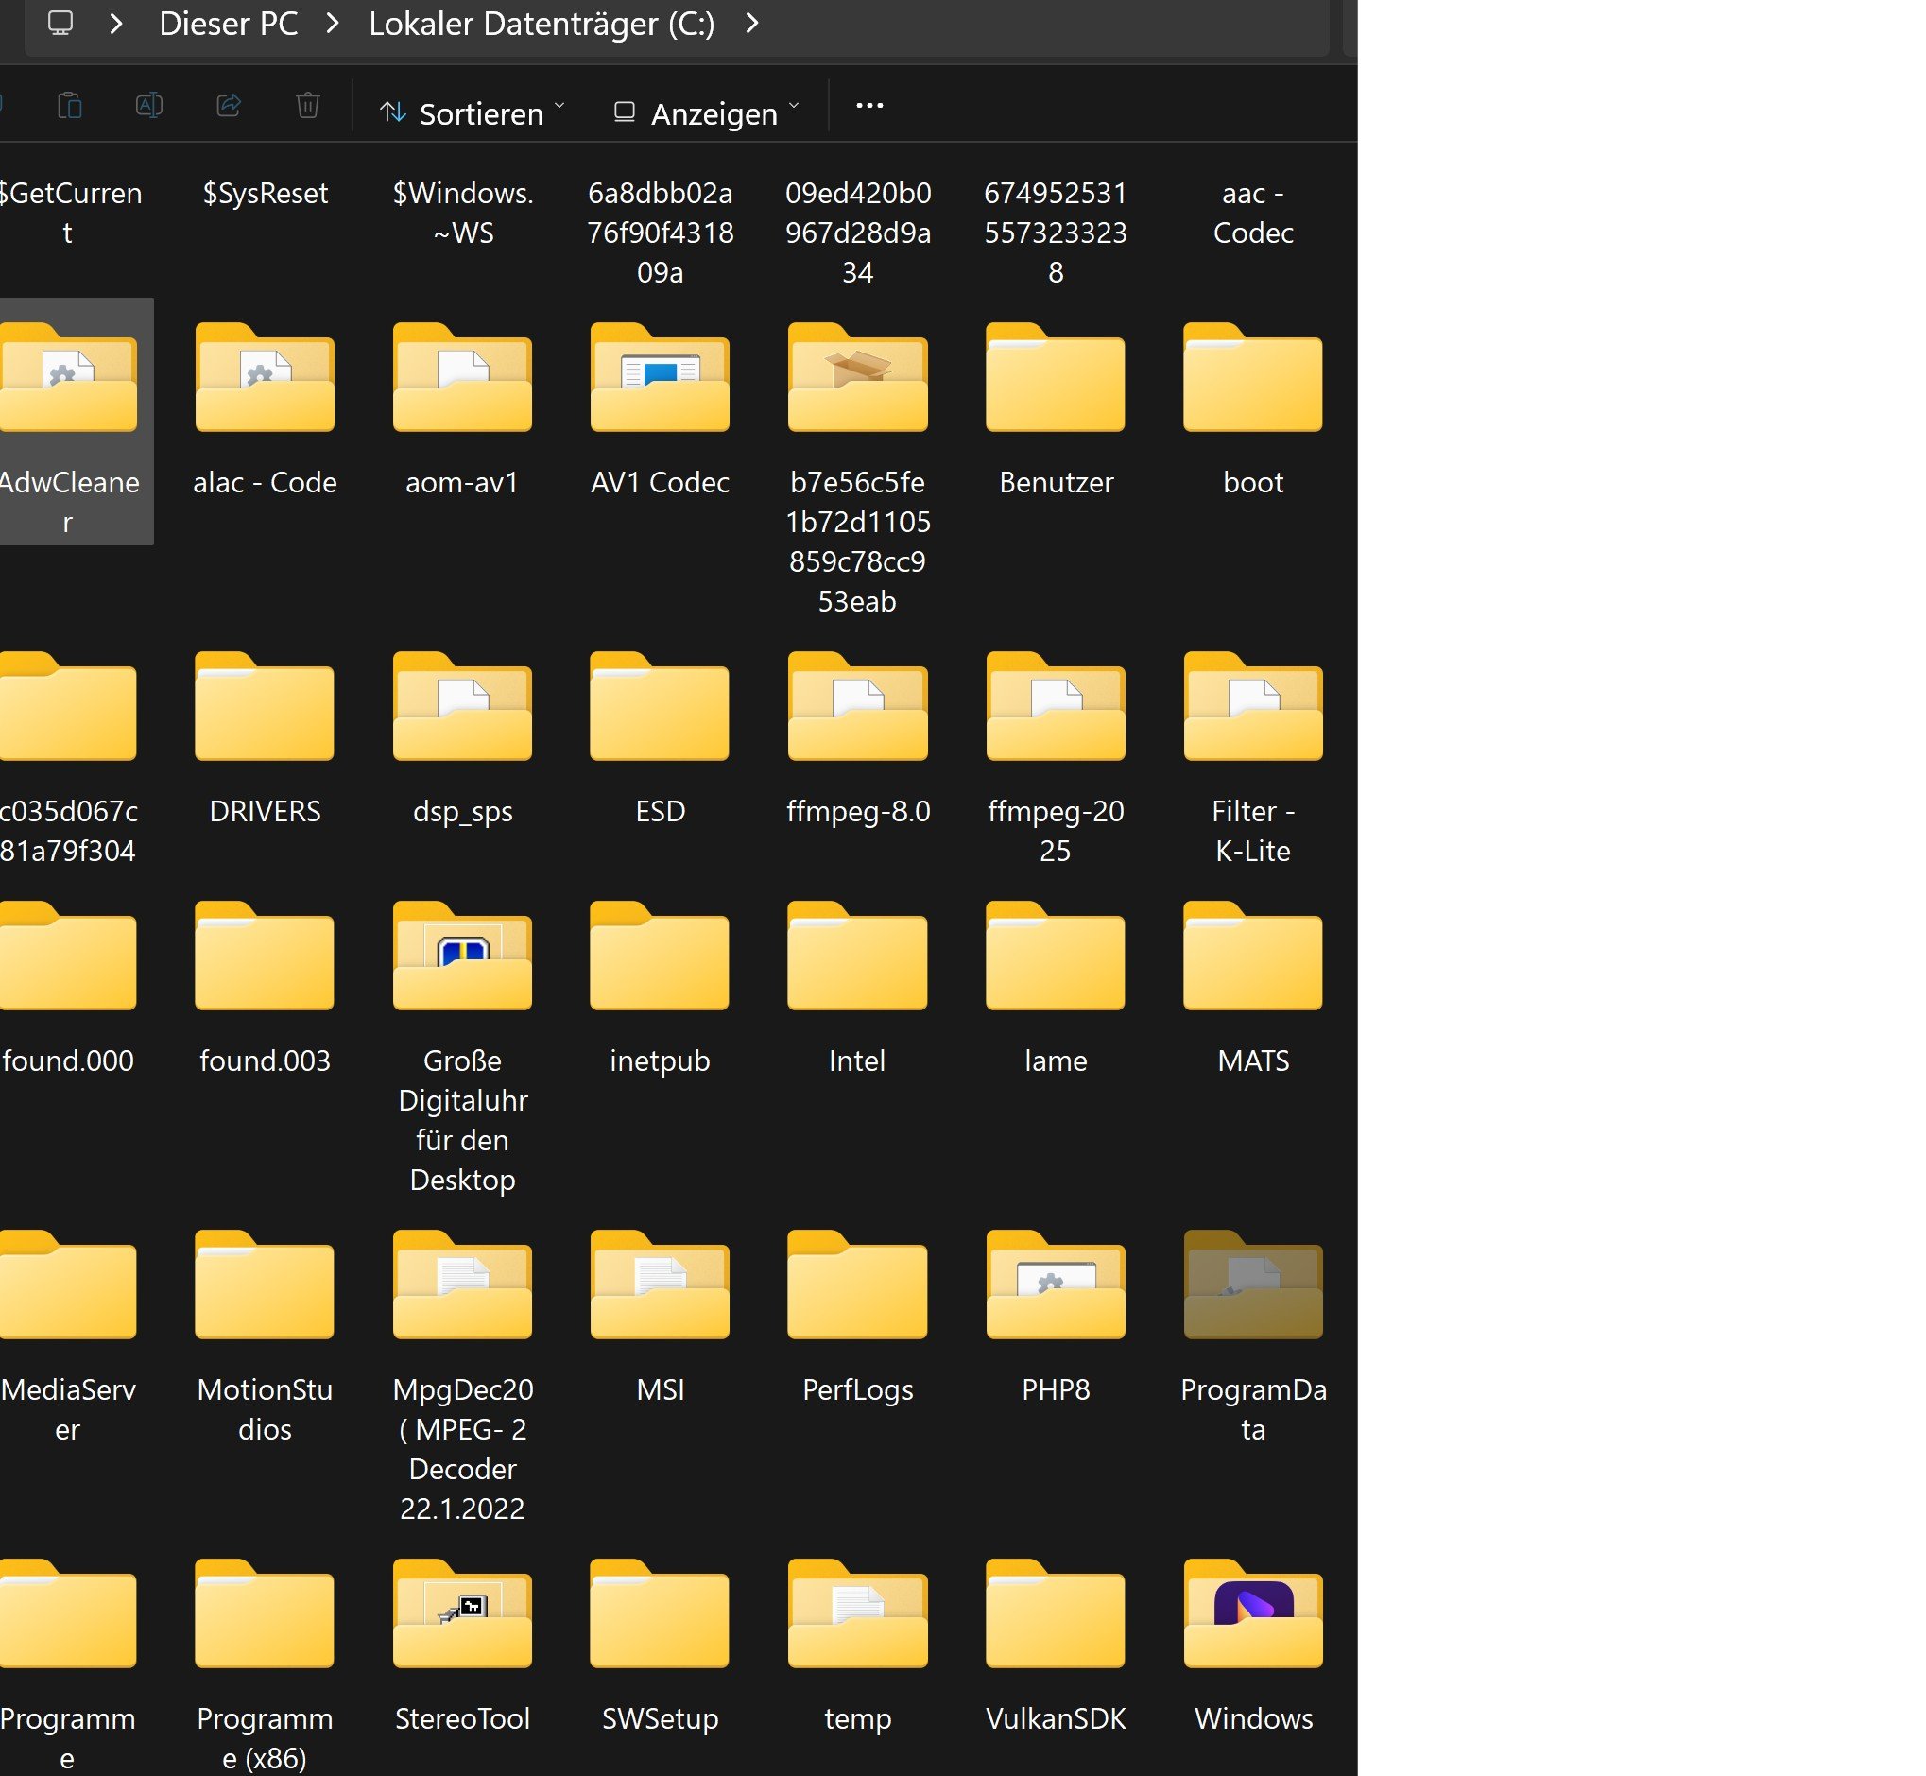Expand chevron after Dieser PC
The height and width of the screenshot is (1776, 1926).
334,23
